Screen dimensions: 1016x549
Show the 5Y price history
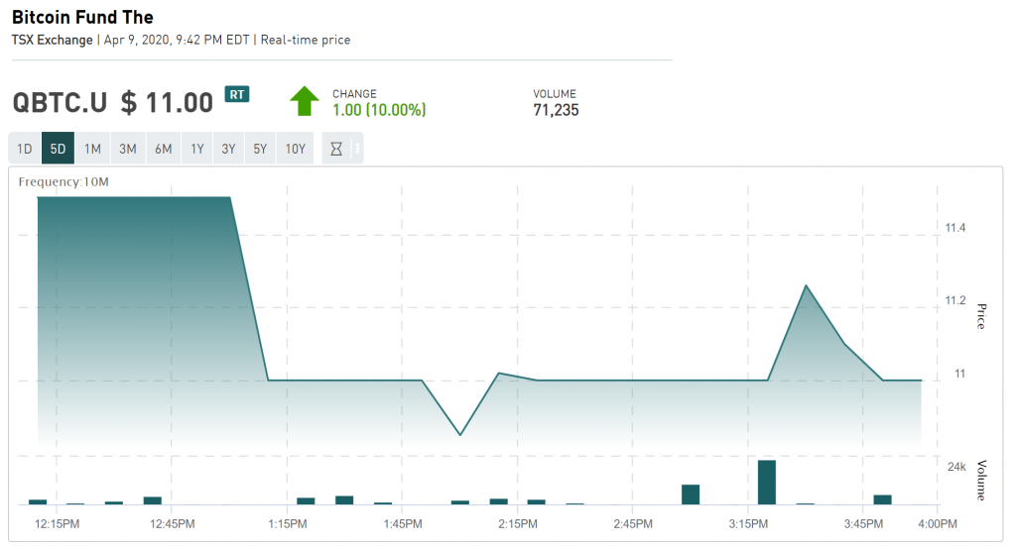pyautogui.click(x=260, y=149)
